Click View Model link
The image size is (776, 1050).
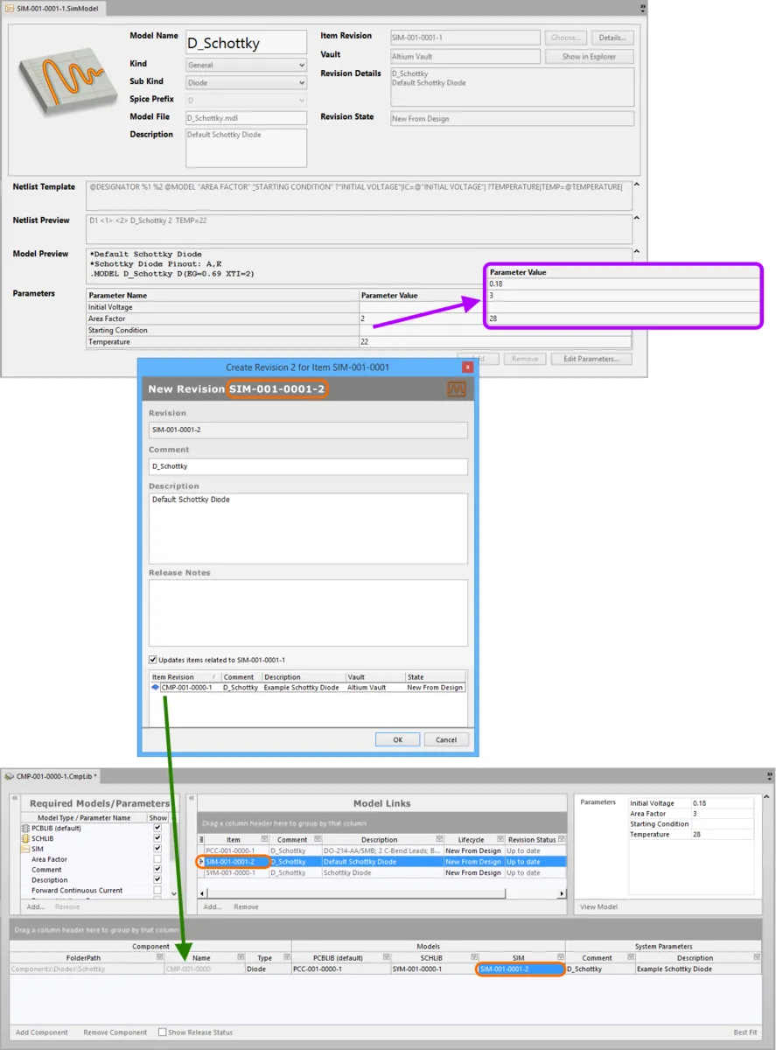pos(598,906)
